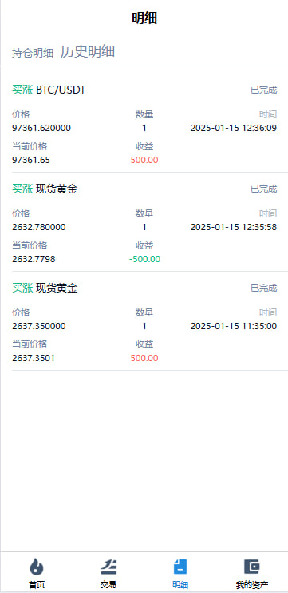Open the 现货黄金 order from 11:35:00

tap(144, 321)
